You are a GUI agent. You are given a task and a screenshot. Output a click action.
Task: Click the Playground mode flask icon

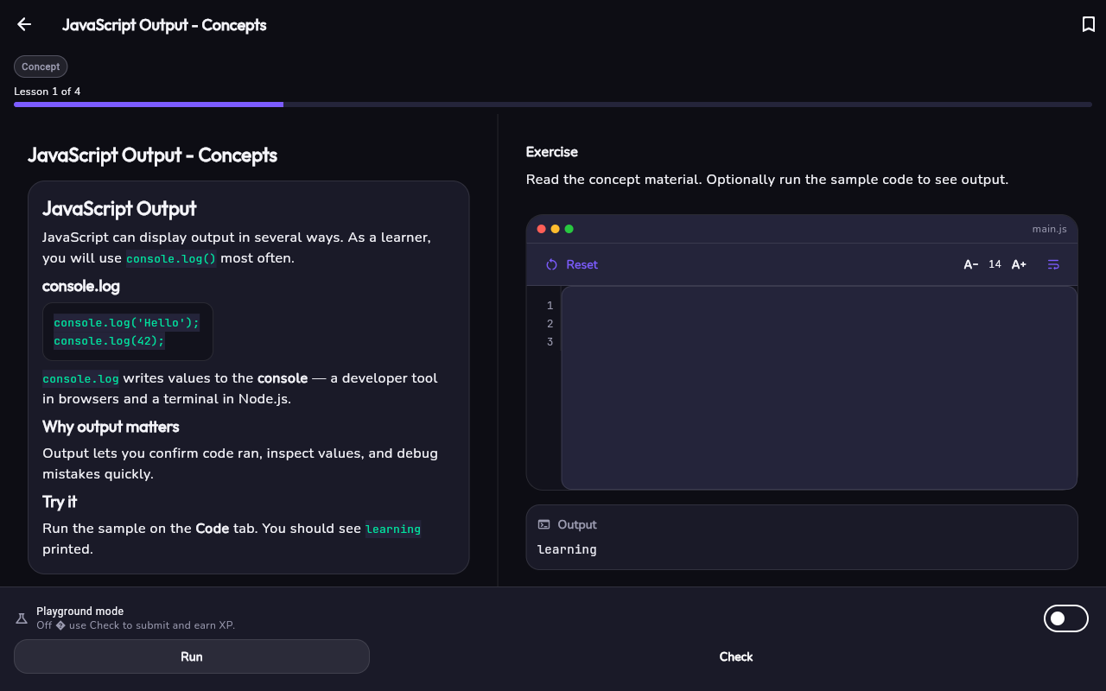22,618
